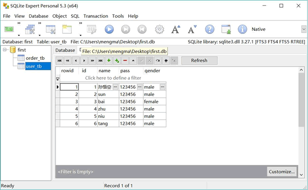Open the File menu
The width and height of the screenshot is (308, 190).
[x=7, y=16]
